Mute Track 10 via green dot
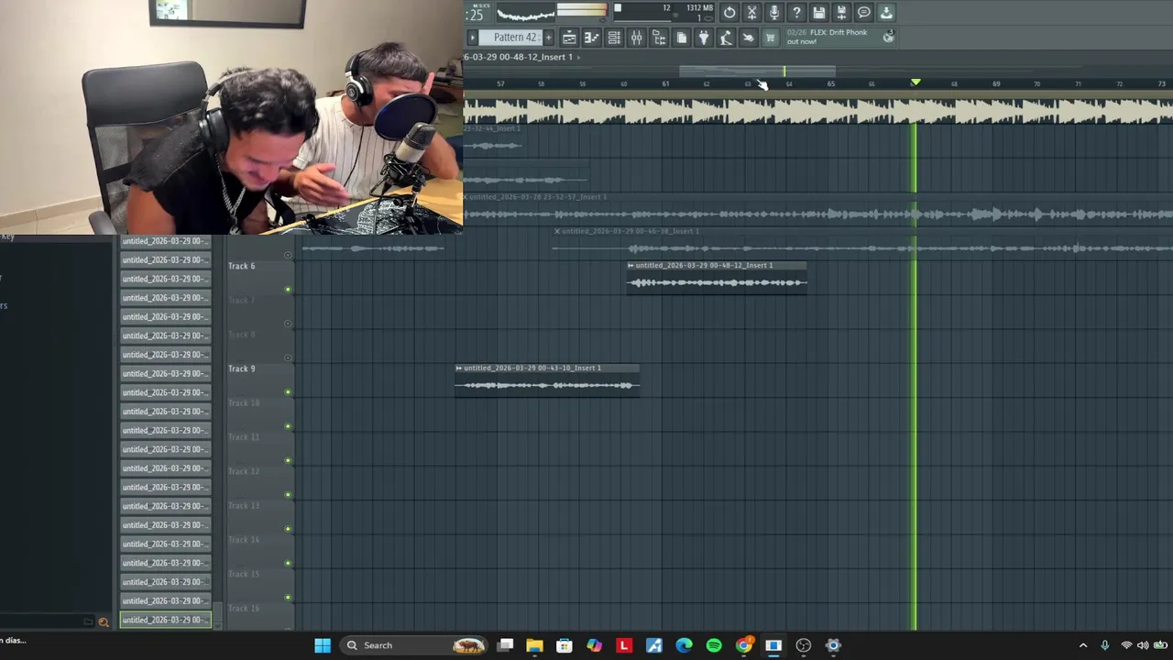Screen dimensions: 1173x660 click(288, 426)
